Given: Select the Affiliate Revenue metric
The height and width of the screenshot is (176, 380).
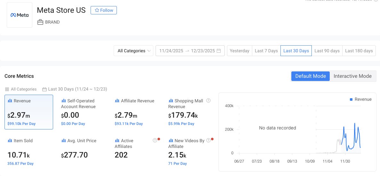Looking at the screenshot, I should pyautogui.click(x=136, y=112).
